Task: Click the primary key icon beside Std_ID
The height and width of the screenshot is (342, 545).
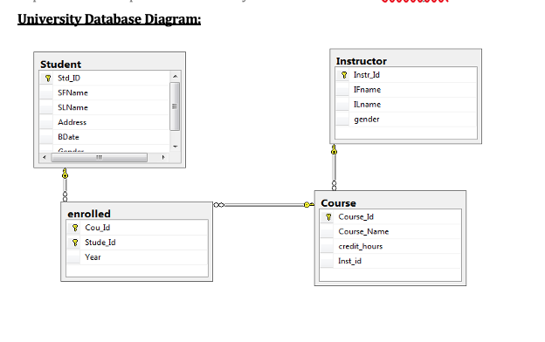Action: (x=48, y=79)
